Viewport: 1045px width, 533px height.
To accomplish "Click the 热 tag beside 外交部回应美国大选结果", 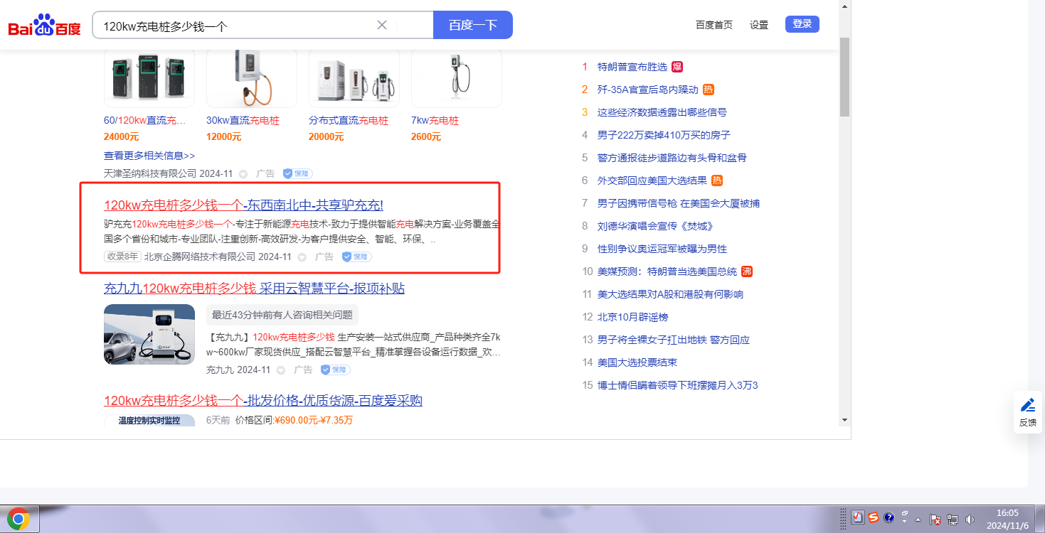I will (717, 181).
